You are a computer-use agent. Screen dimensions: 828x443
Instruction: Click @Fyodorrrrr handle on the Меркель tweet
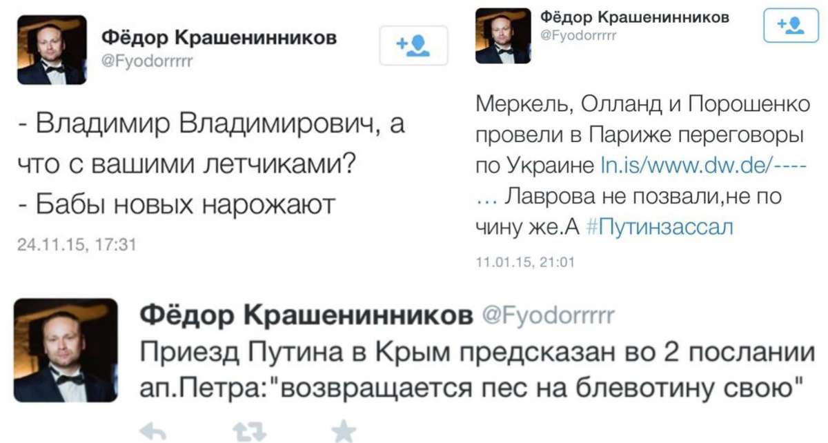577,35
